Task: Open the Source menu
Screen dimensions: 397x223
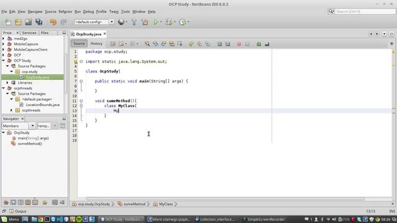Action: pos(51,12)
